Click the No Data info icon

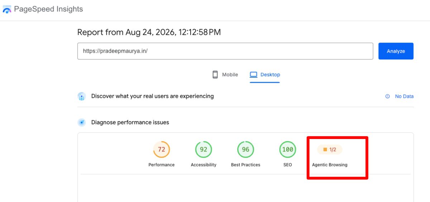[x=387, y=96]
